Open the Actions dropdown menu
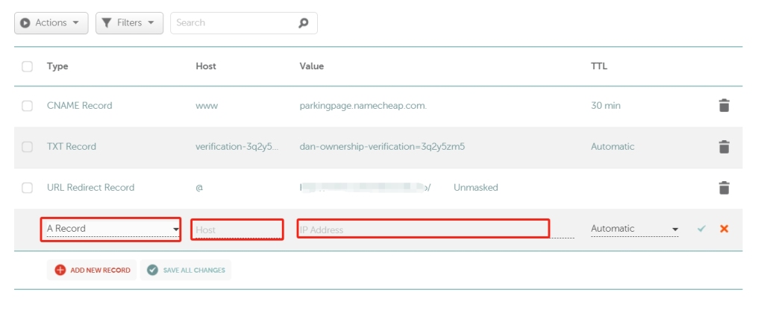764x313 pixels. point(51,23)
